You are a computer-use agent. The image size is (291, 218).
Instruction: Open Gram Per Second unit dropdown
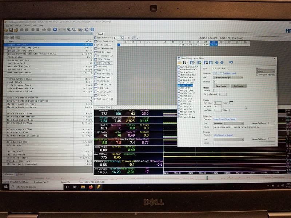coord(228,77)
